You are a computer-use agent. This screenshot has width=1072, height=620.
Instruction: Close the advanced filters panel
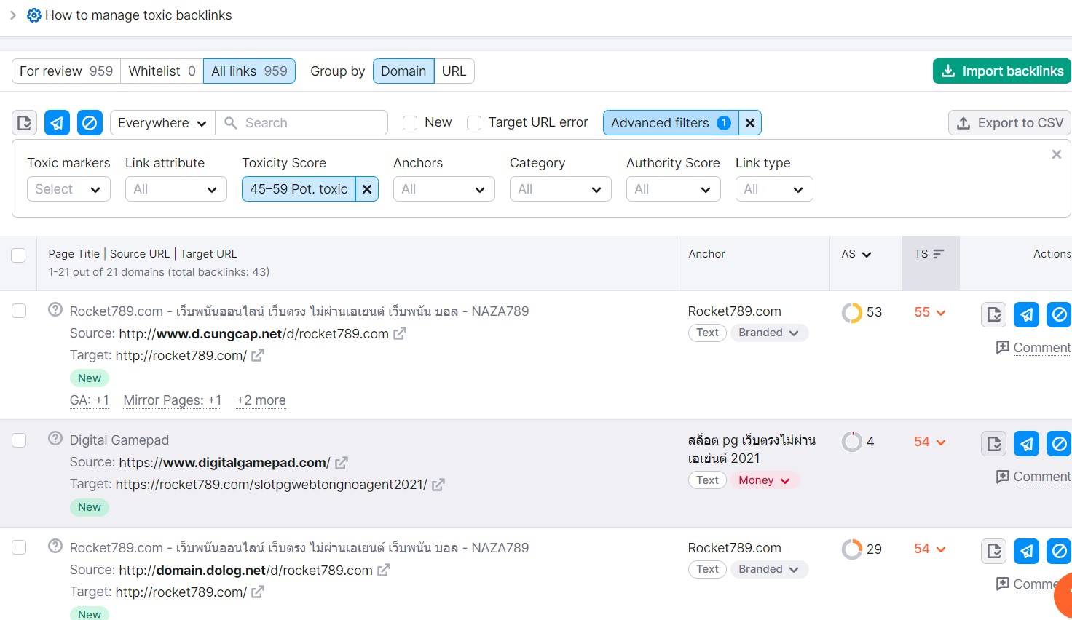pos(1057,154)
